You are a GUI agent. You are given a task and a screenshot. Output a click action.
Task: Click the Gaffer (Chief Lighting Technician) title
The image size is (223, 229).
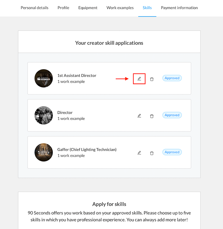(x=87, y=150)
